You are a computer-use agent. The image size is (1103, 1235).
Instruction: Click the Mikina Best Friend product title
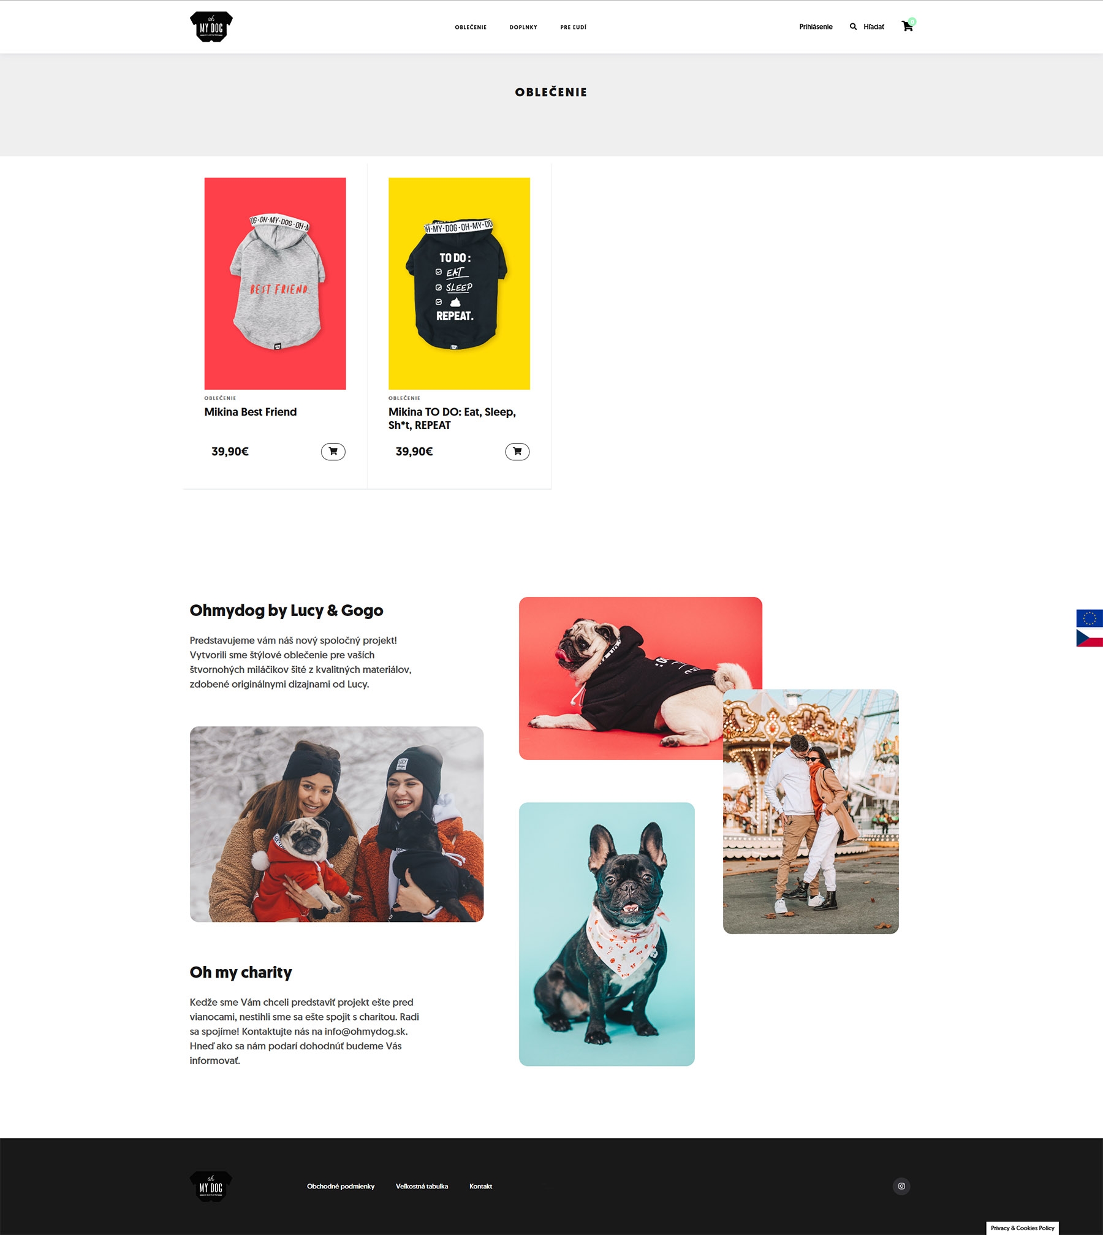tap(251, 412)
